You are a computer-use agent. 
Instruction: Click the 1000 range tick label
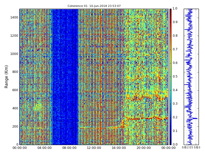(x=14, y=54)
